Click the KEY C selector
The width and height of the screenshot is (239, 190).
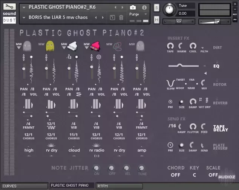(195, 175)
